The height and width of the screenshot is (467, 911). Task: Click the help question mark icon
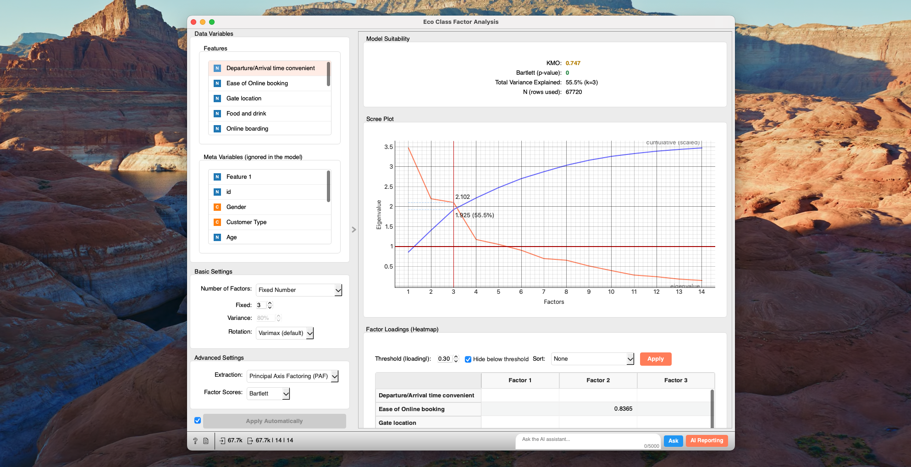coord(195,441)
